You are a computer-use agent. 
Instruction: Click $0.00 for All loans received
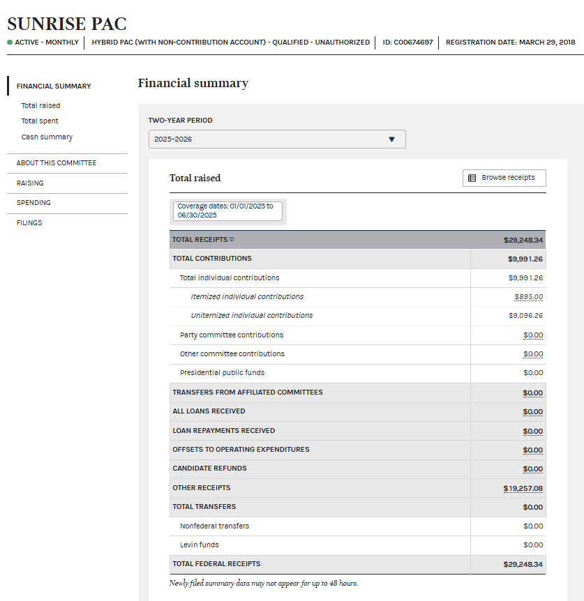[532, 411]
